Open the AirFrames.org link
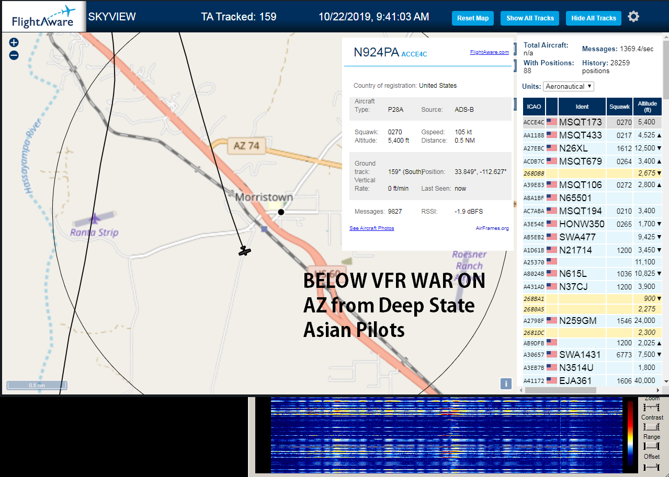The width and height of the screenshot is (669, 477). click(x=492, y=228)
